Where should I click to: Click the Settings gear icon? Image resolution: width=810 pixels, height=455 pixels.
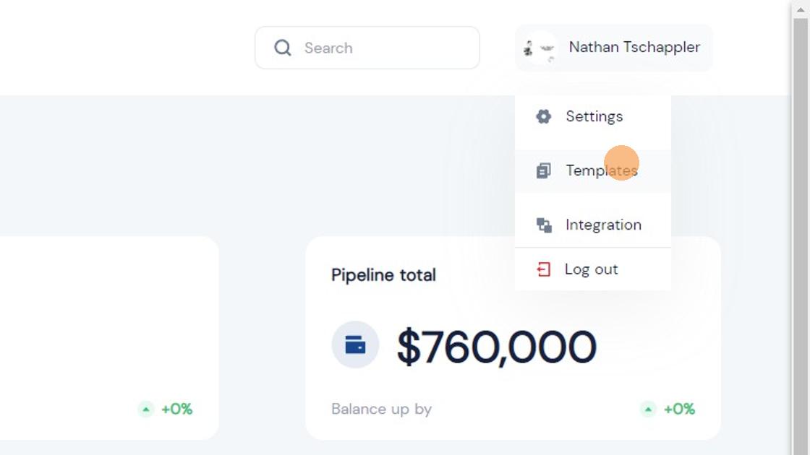click(543, 116)
